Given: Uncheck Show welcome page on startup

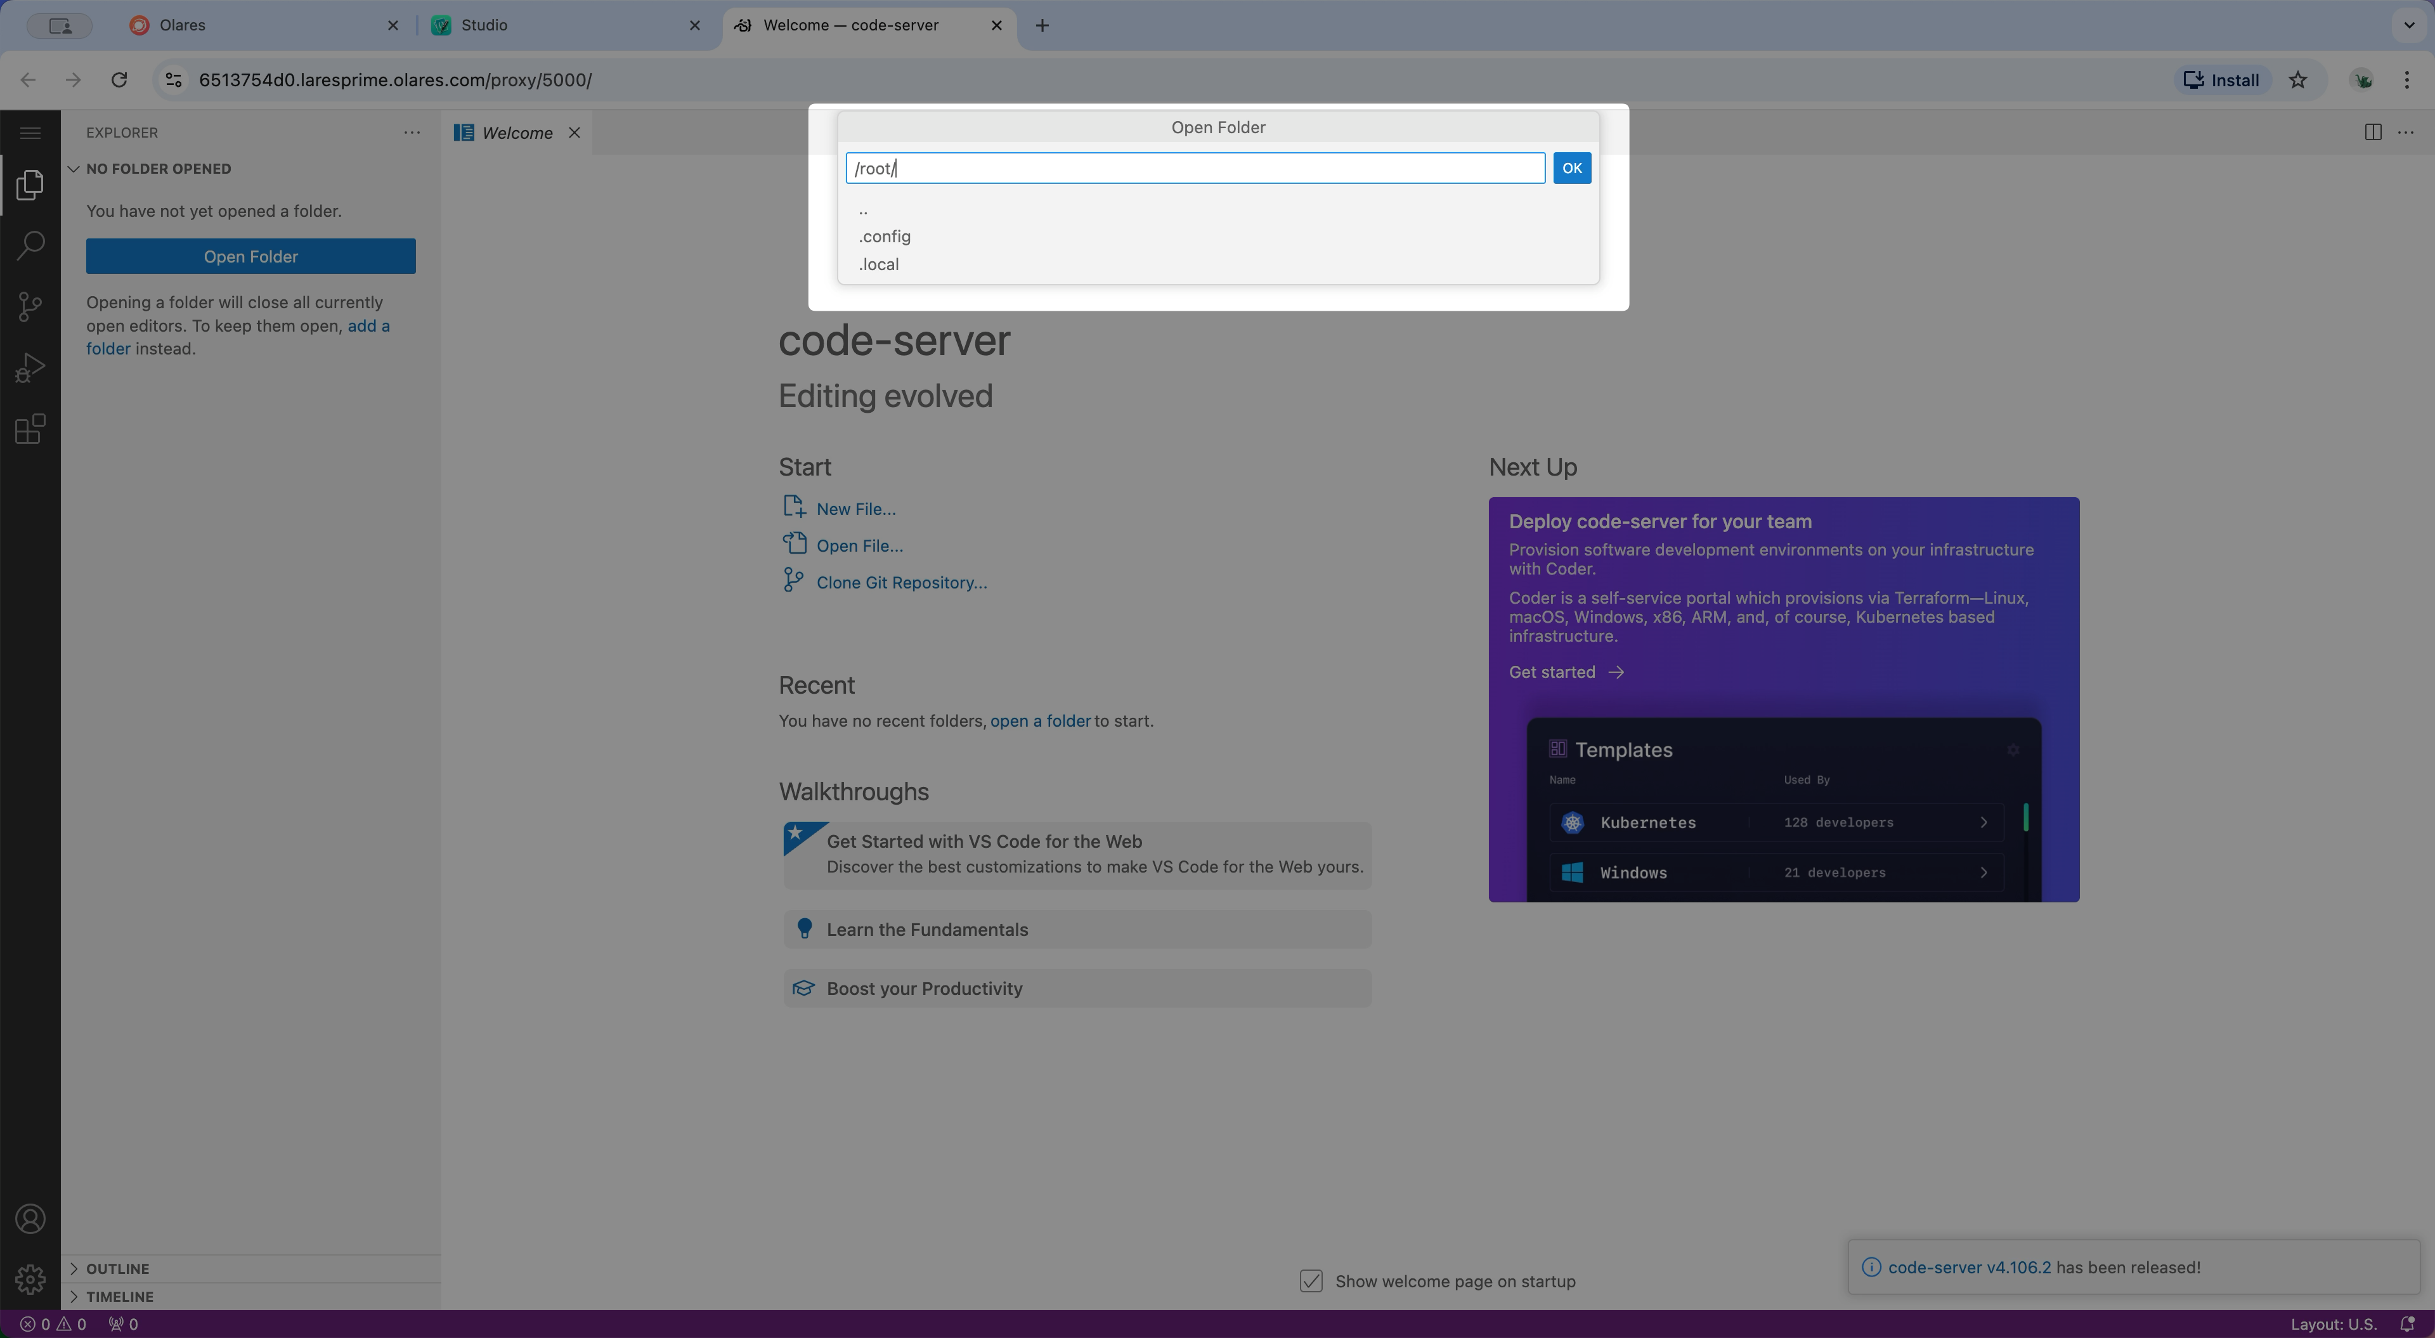Looking at the screenshot, I should click(1311, 1282).
